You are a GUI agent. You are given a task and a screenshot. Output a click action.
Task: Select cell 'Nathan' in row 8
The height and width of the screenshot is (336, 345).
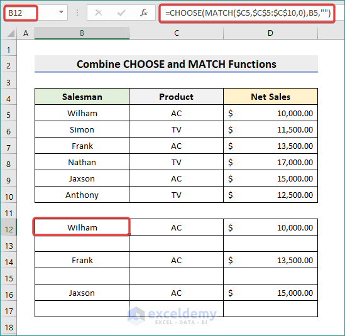coord(82,162)
